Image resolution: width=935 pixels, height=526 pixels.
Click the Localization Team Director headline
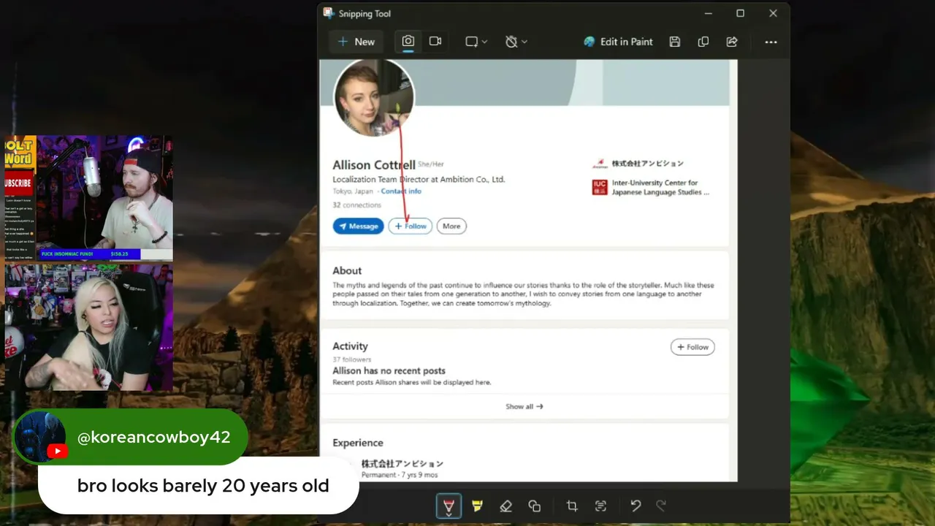click(419, 180)
